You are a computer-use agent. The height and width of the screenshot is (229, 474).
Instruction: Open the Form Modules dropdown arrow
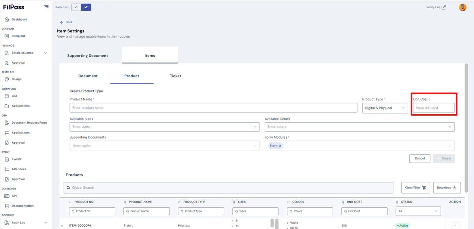(450, 146)
